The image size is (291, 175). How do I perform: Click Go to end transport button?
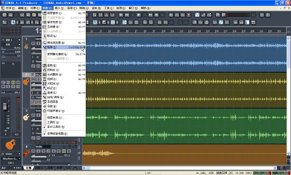(157, 15)
